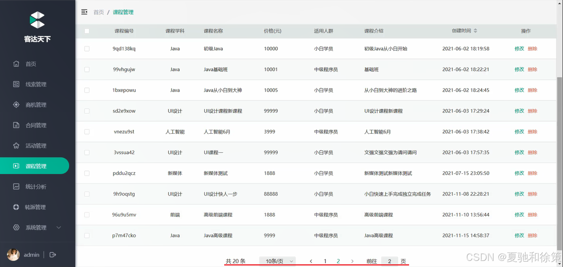Click the 转派管理 sidebar icon
This screenshot has width=563, height=267.
(x=16, y=207)
